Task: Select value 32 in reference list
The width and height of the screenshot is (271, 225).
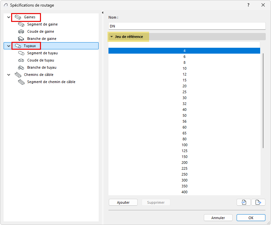Action: pyautogui.click(x=184, y=104)
